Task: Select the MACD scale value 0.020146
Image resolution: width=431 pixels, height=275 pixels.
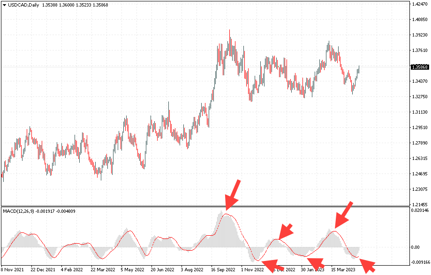Action: pyautogui.click(x=420, y=210)
